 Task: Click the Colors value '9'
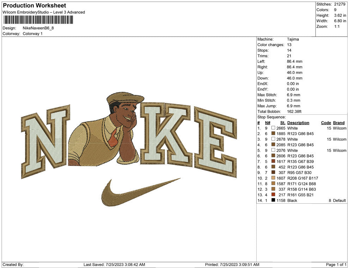click(335, 10)
